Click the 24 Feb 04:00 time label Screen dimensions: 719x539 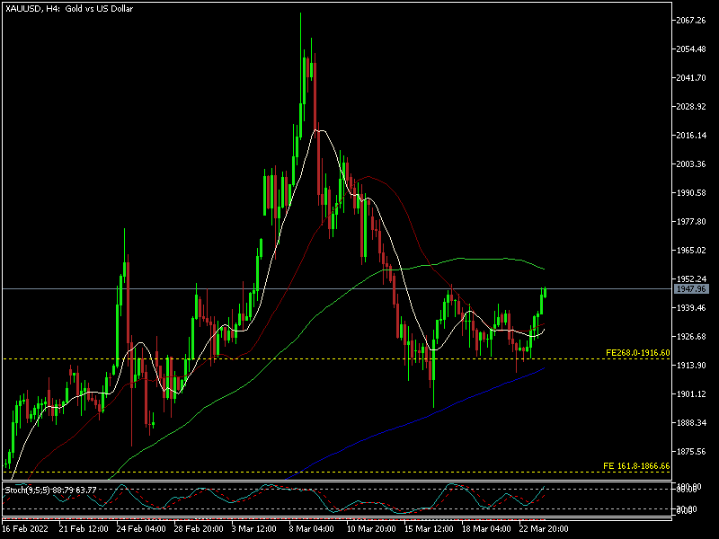[143, 529]
